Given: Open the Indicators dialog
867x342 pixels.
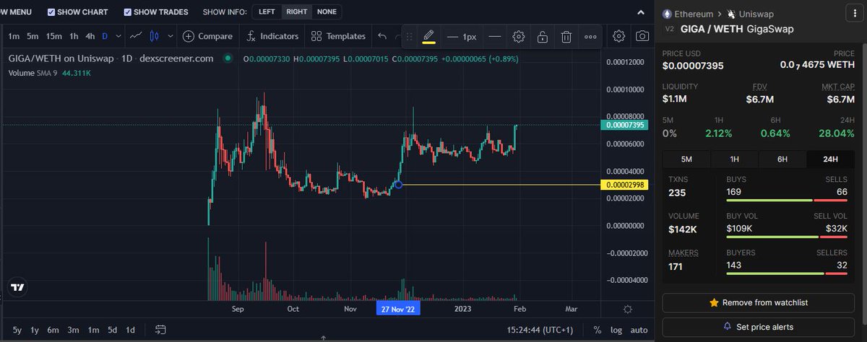Looking at the screenshot, I should [x=272, y=36].
